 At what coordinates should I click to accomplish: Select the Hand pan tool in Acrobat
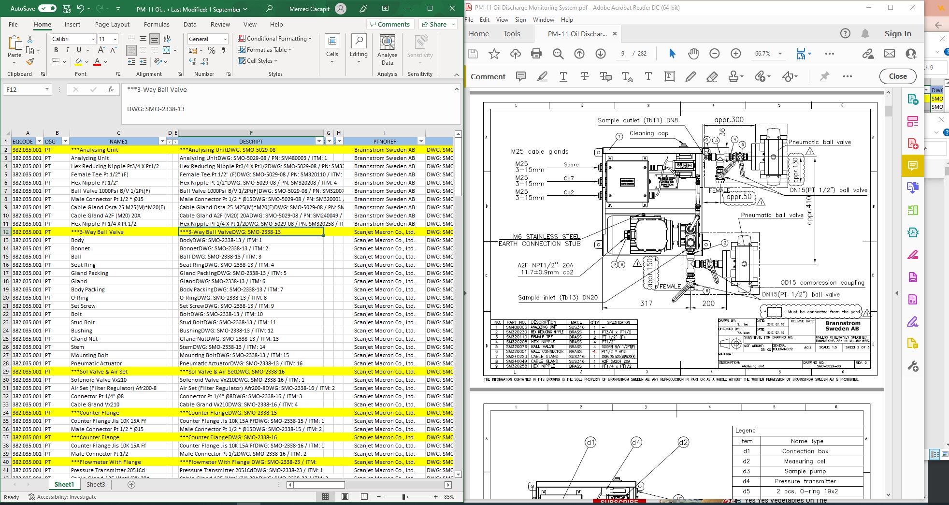(693, 54)
